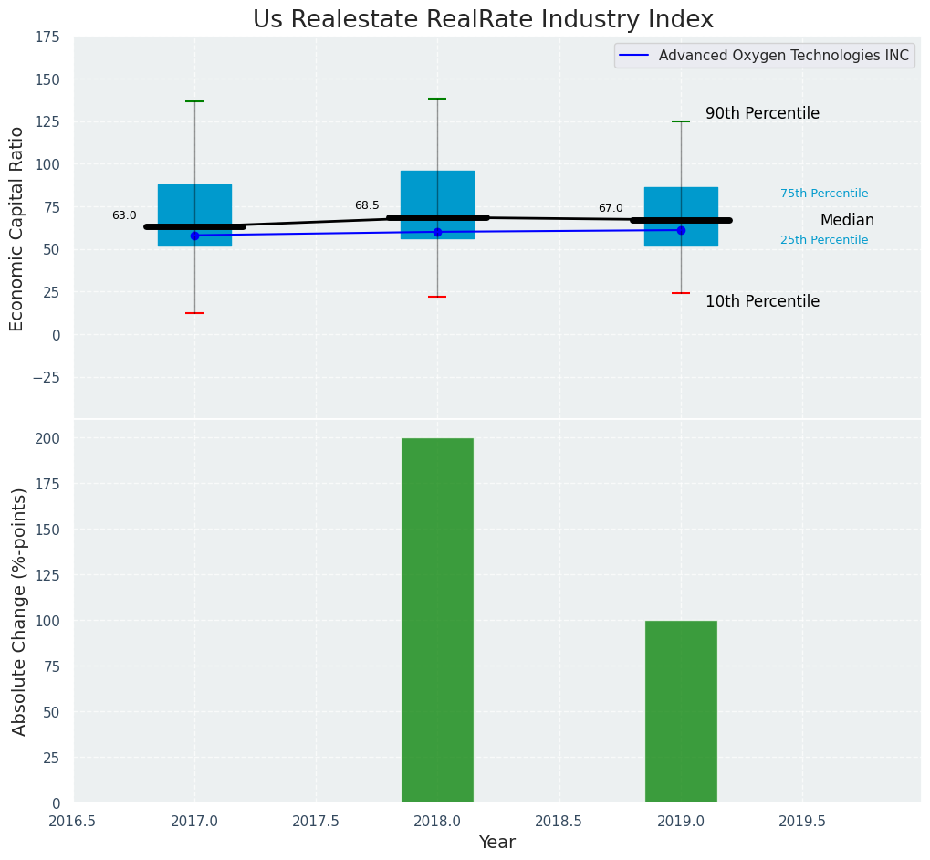Click the '10th Percentile' annotation
Screen dimensions: 930x860
coord(762,301)
